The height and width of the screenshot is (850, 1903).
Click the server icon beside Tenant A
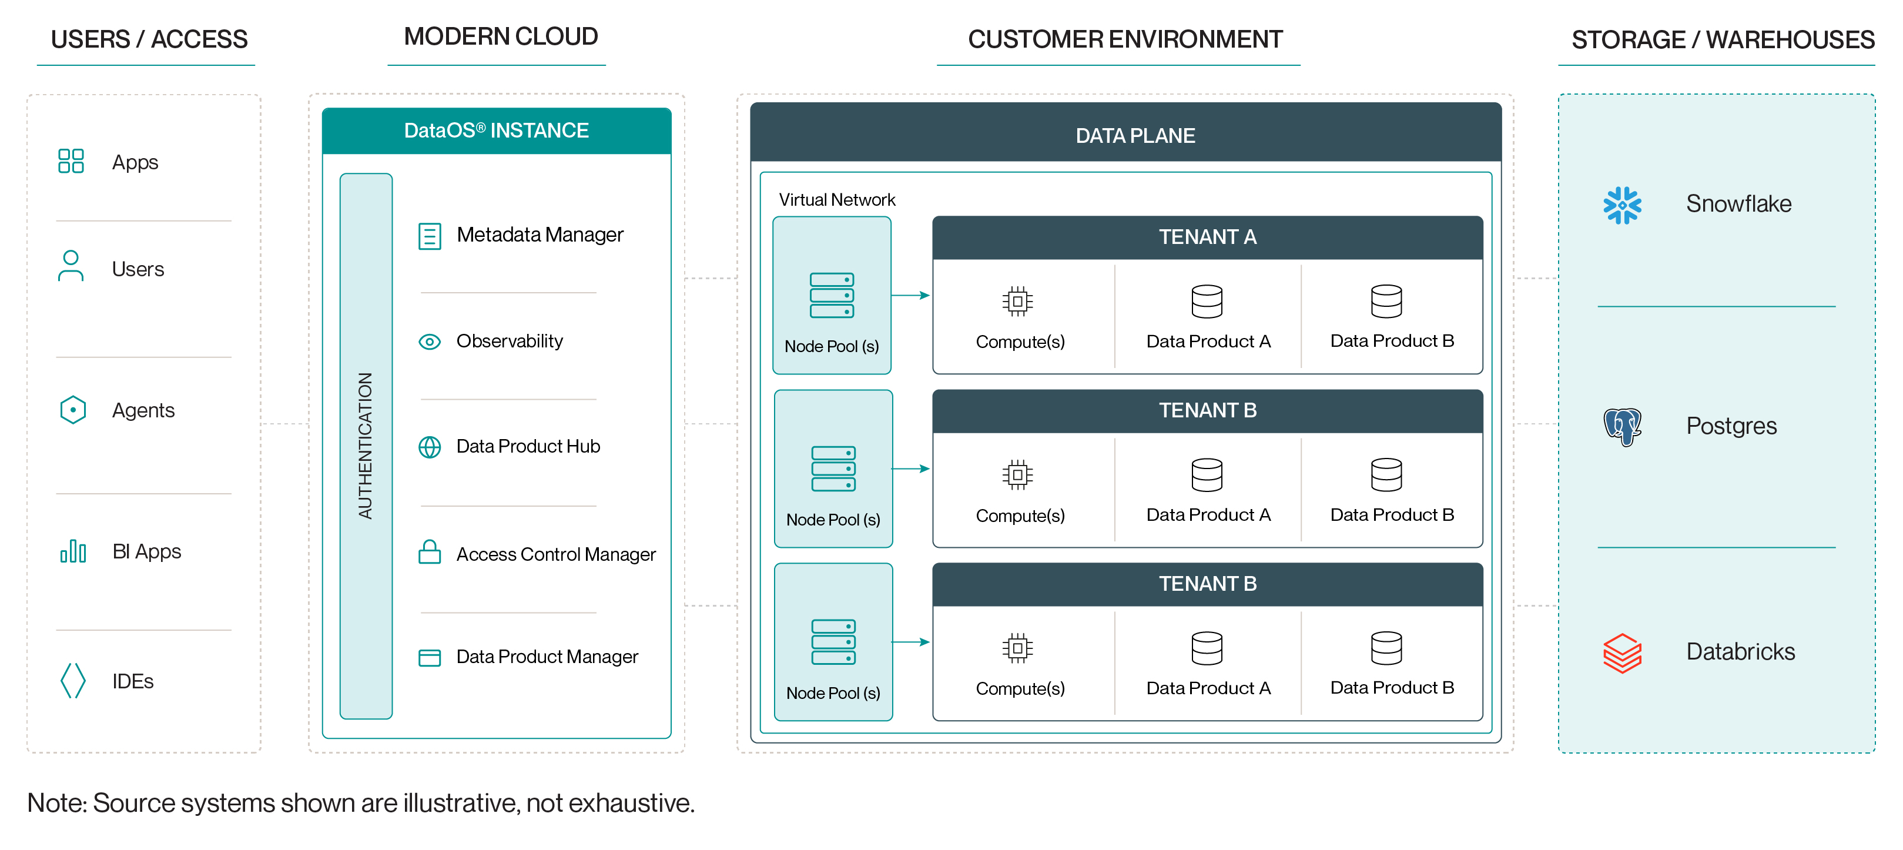[x=832, y=296]
